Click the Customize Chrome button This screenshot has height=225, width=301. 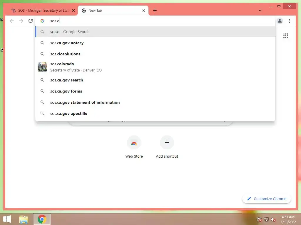[267, 199]
